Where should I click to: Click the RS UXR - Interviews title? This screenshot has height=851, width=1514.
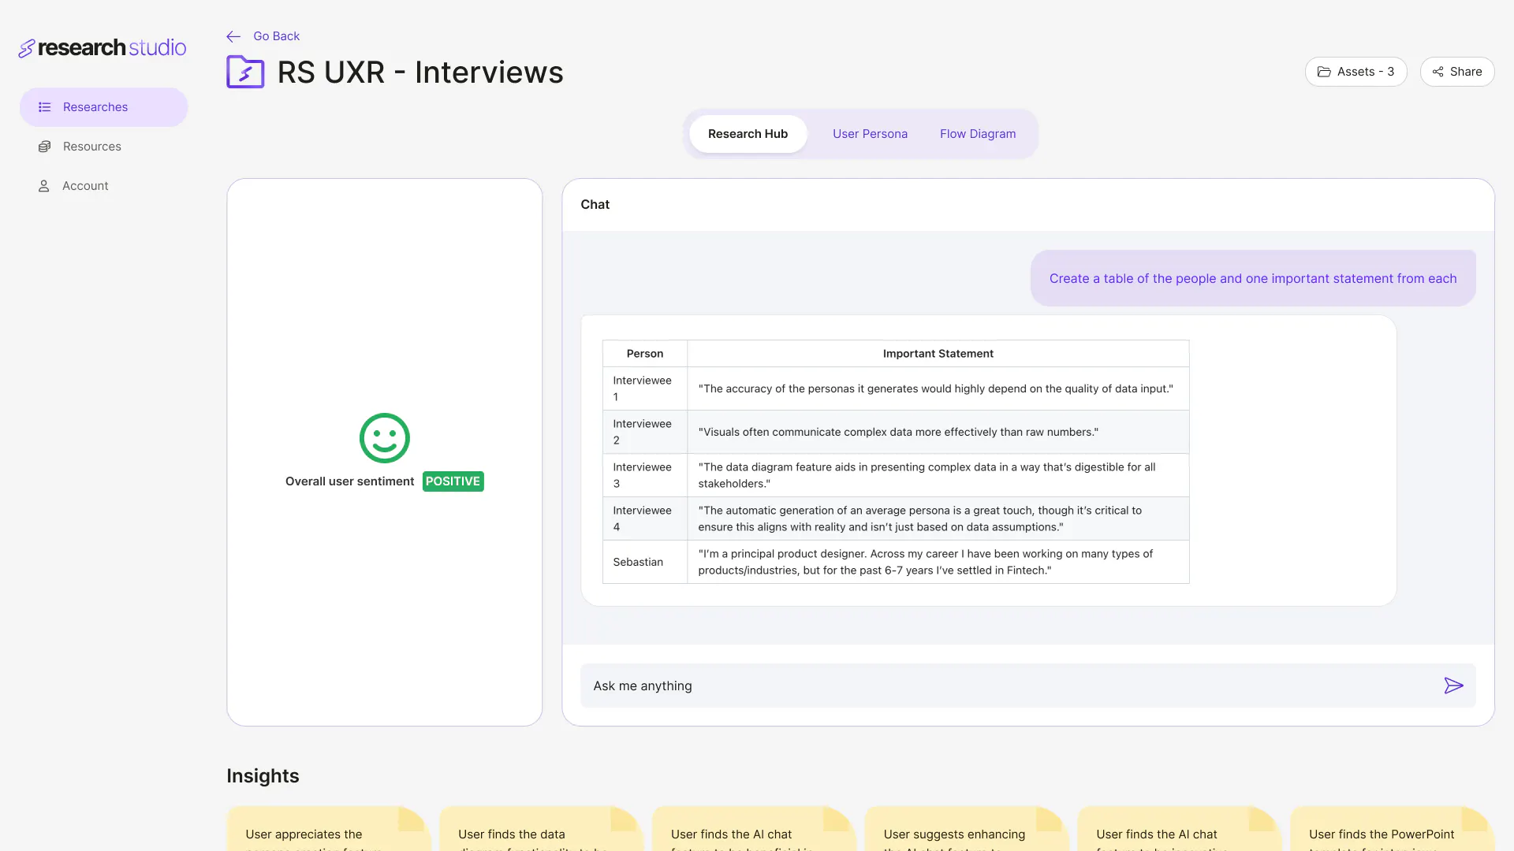(x=420, y=72)
